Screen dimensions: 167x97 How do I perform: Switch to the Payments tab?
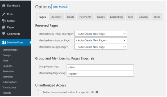(x=85, y=17)
